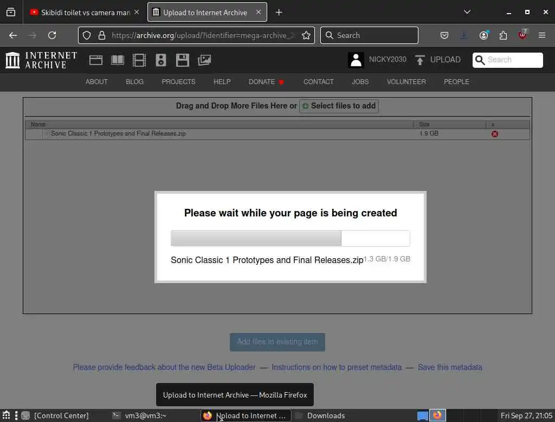Click Sonic Classic 1 Prototypes file name row
Screen dimensions: 555x422
pos(277,134)
